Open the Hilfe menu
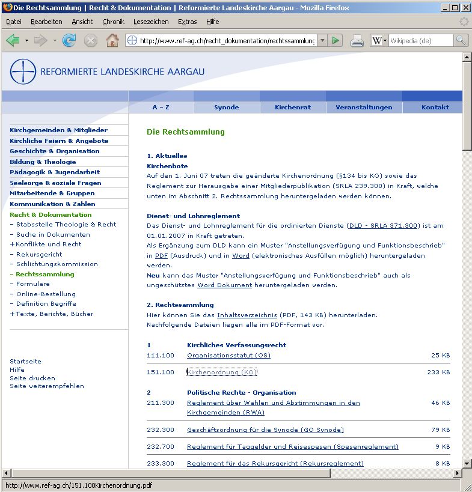472x492 pixels. pyautogui.click(x=213, y=22)
